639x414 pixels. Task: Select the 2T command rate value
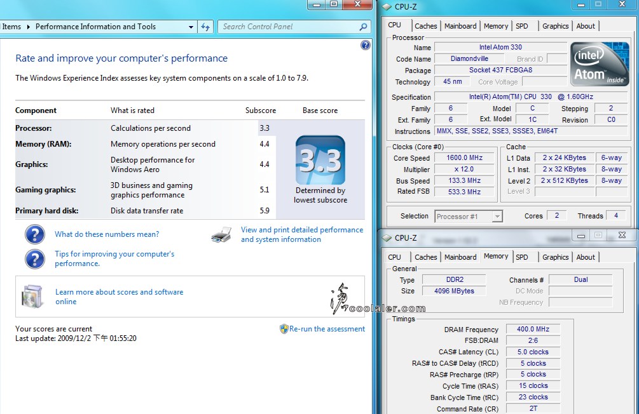[x=533, y=408]
